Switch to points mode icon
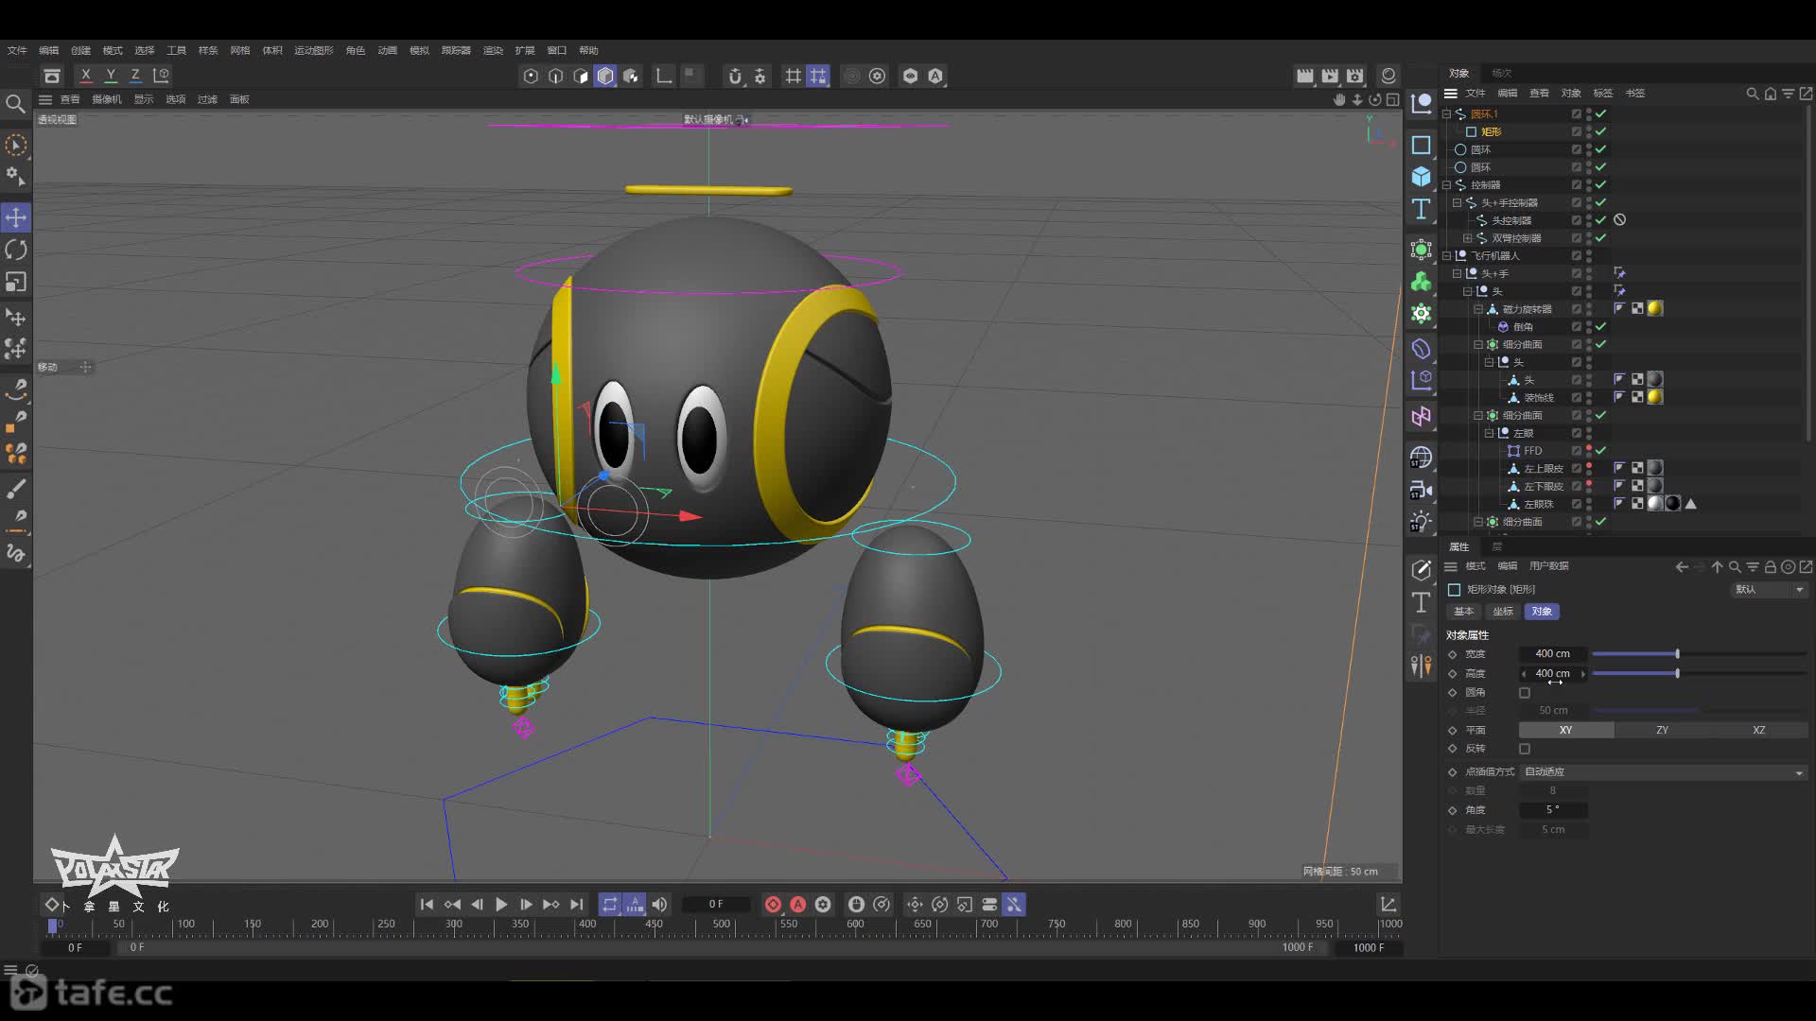1816x1021 pixels. point(531,76)
